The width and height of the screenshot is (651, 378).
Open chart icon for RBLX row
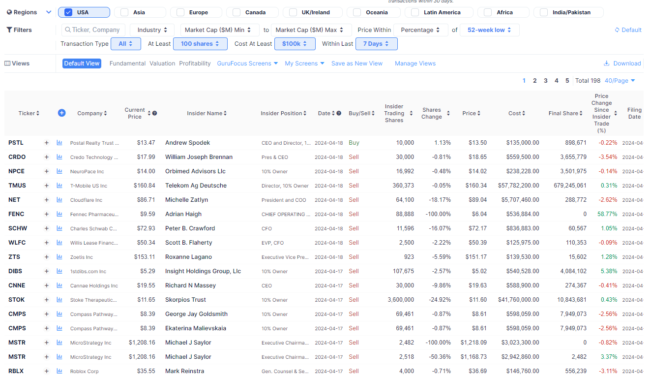click(x=59, y=371)
